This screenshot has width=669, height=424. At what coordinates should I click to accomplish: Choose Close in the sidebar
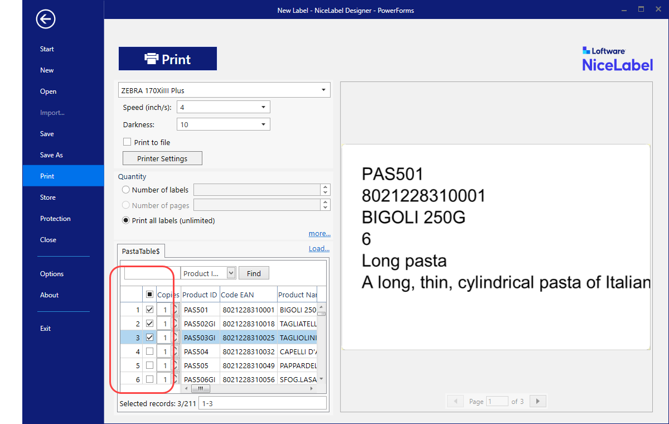pos(48,240)
